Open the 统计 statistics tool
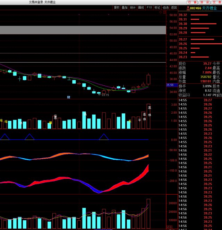Viewport: 222px width, 230px height. (x=133, y=7)
